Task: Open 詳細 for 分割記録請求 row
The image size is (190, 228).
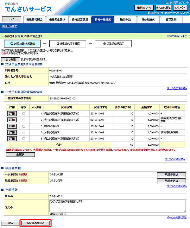Action: coord(12,132)
